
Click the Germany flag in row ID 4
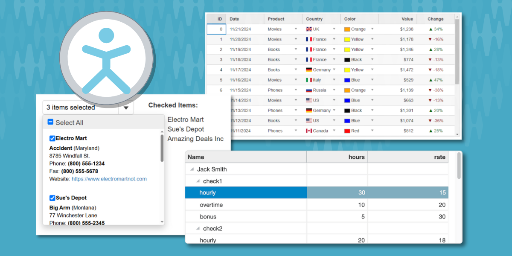(x=309, y=70)
